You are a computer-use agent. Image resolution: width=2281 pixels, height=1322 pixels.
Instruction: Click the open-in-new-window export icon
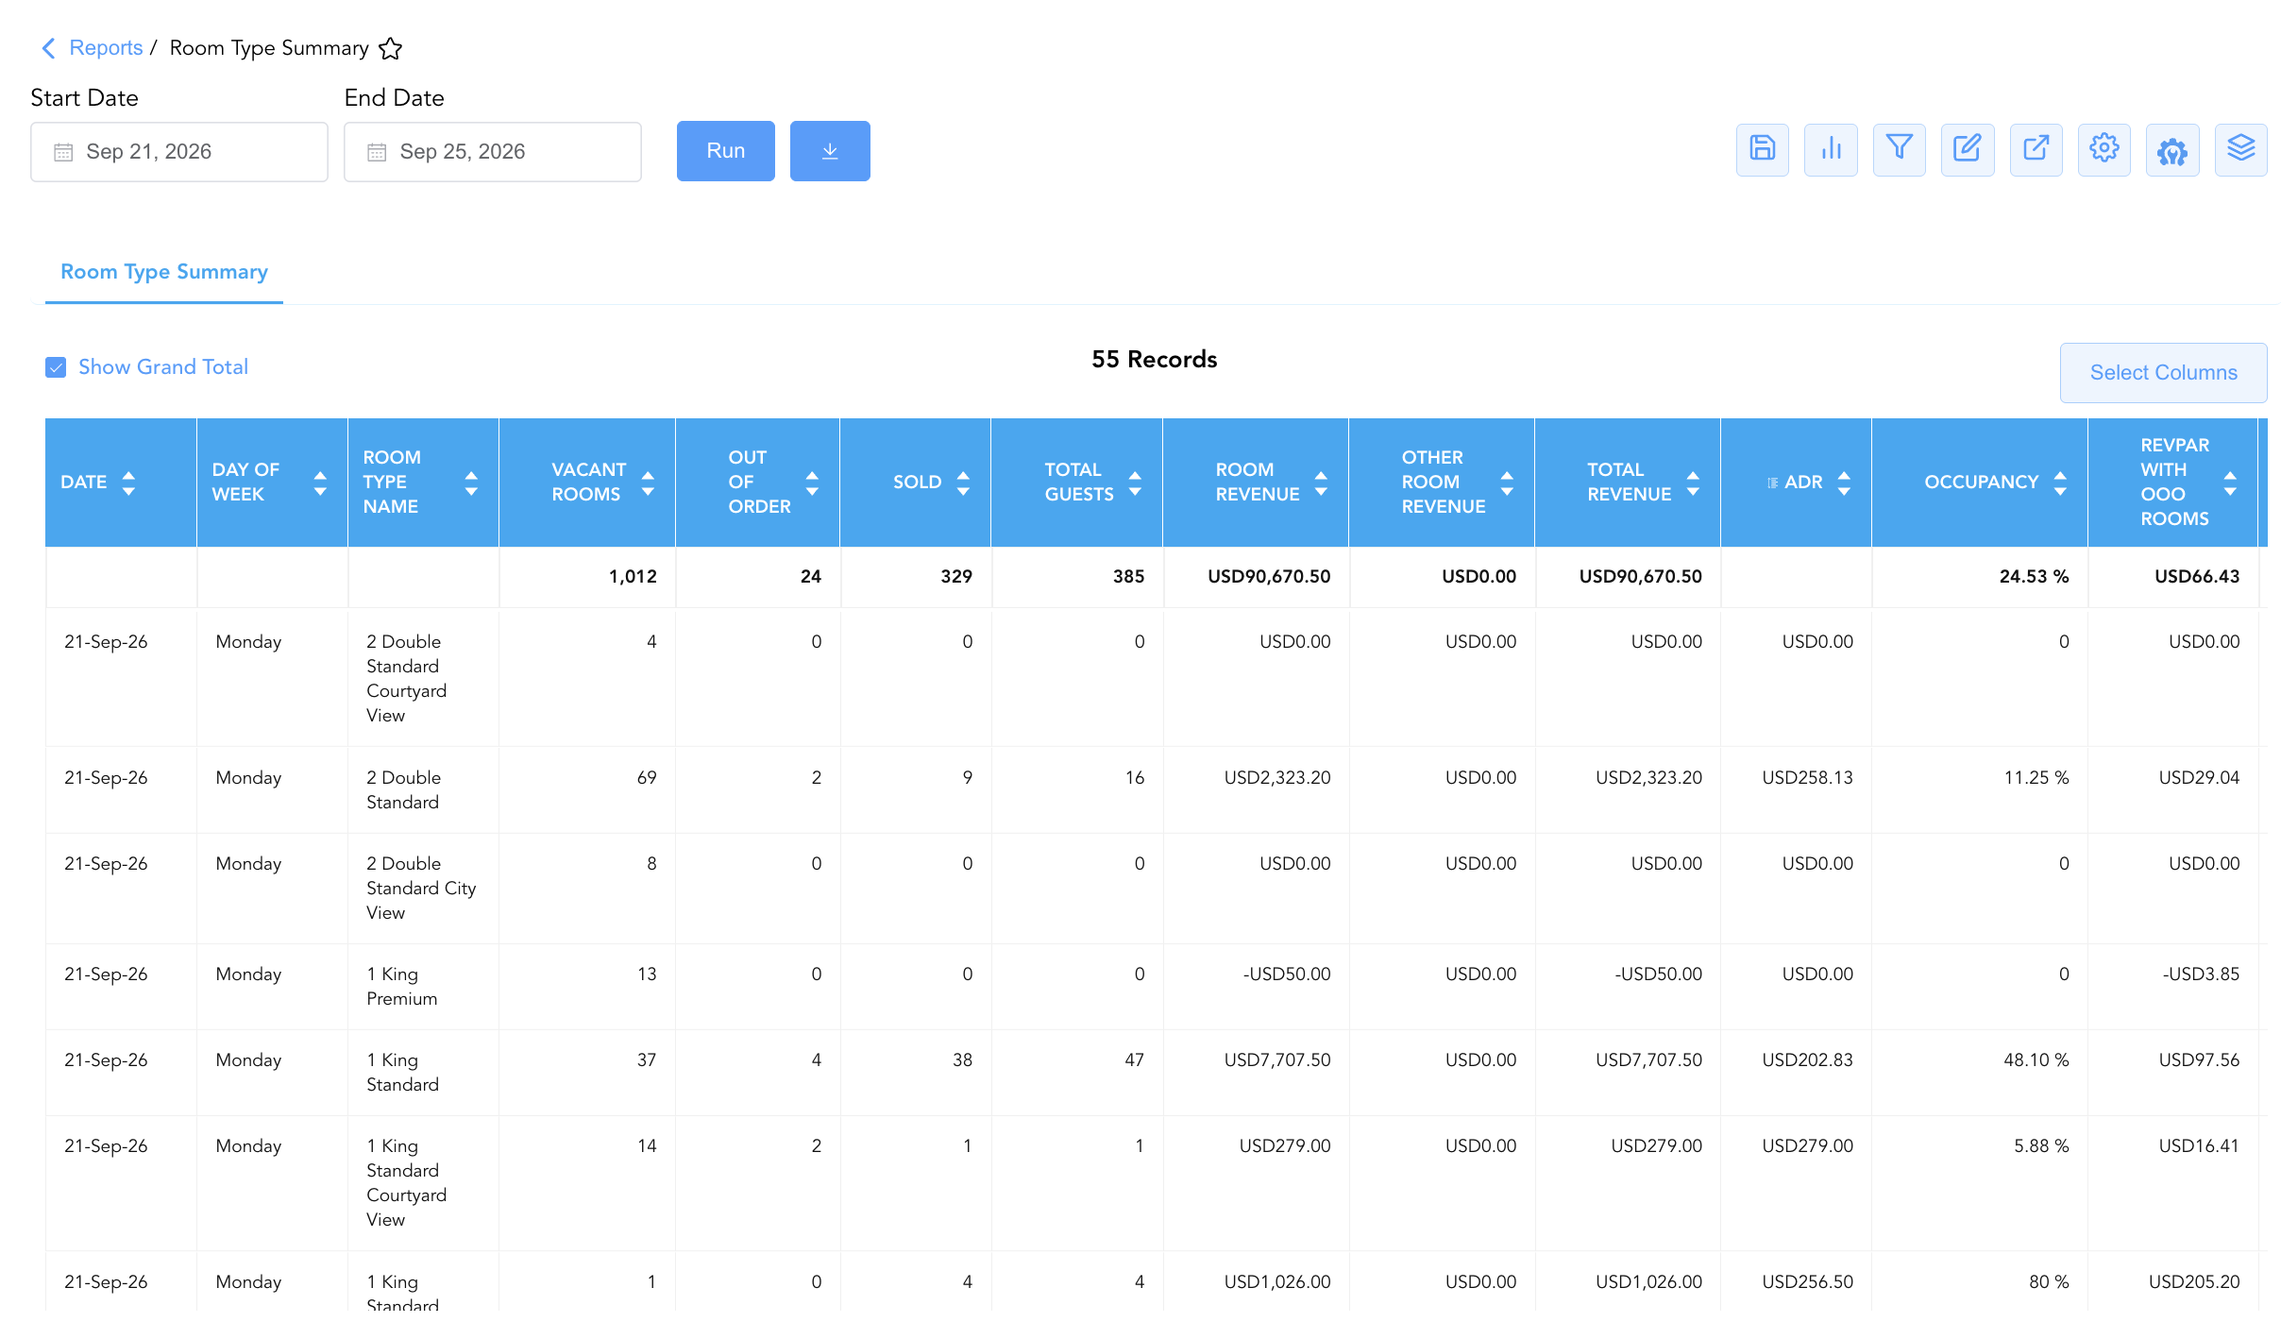[2036, 150]
